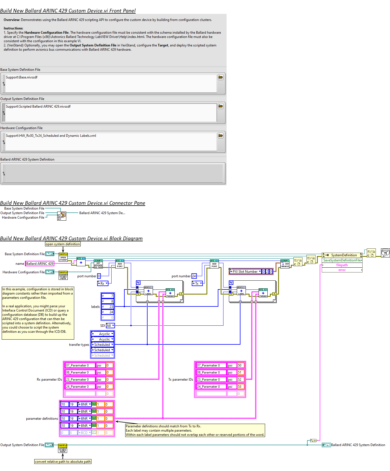The height and width of the screenshot is (471, 390).
Task: Select the error row of the invoke node
Action: click(x=342, y=270)
